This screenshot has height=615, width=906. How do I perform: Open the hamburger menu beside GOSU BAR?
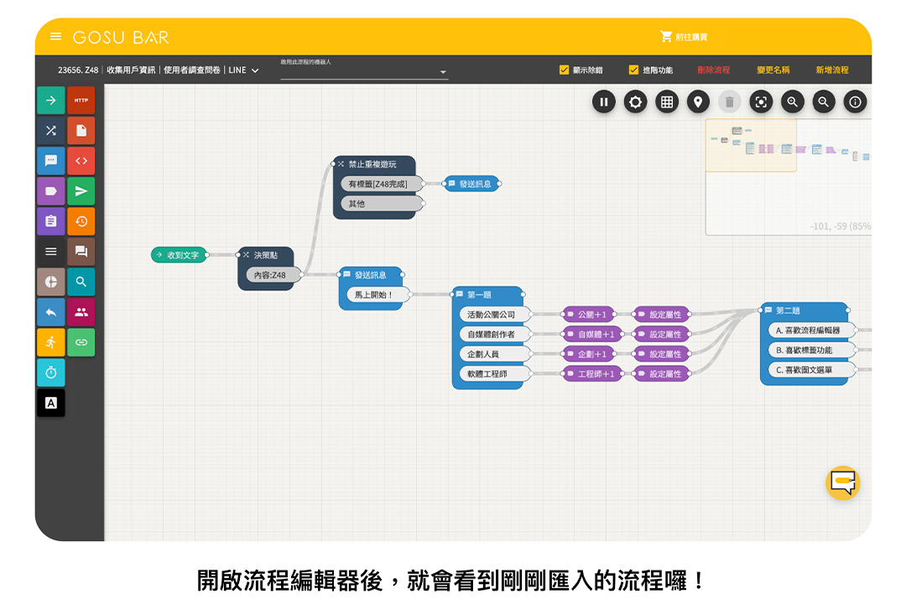click(55, 36)
